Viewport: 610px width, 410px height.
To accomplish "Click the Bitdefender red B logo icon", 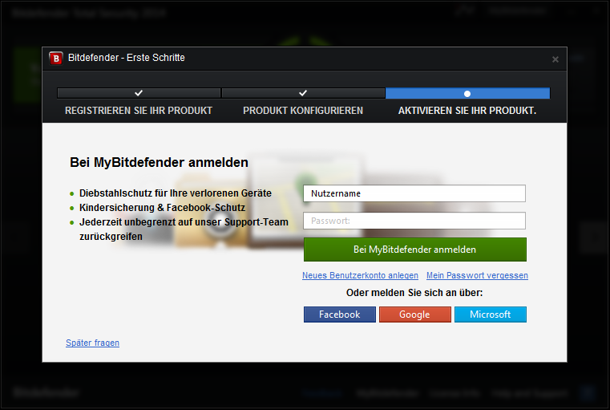I will [56, 59].
